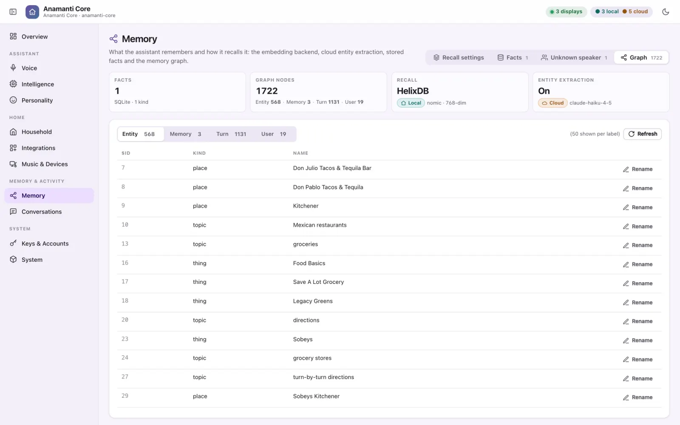Show Turn 1131 label nodes
680x425 pixels.
[x=231, y=134]
